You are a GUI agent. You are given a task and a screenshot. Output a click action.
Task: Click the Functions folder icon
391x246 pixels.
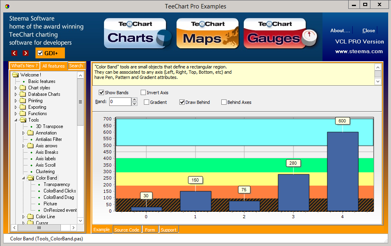tap(23, 114)
